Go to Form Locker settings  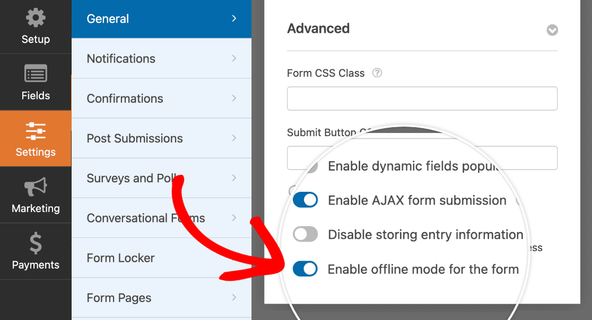[x=121, y=258]
